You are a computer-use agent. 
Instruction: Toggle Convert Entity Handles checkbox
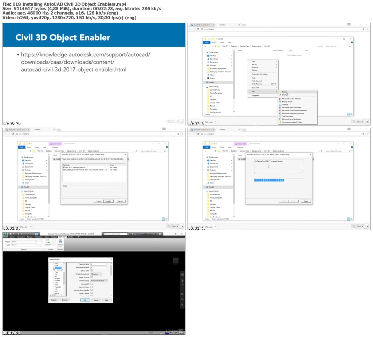coord(91,290)
